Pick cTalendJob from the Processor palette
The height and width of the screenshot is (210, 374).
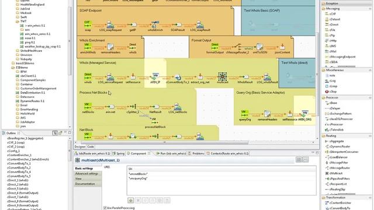[336, 129]
